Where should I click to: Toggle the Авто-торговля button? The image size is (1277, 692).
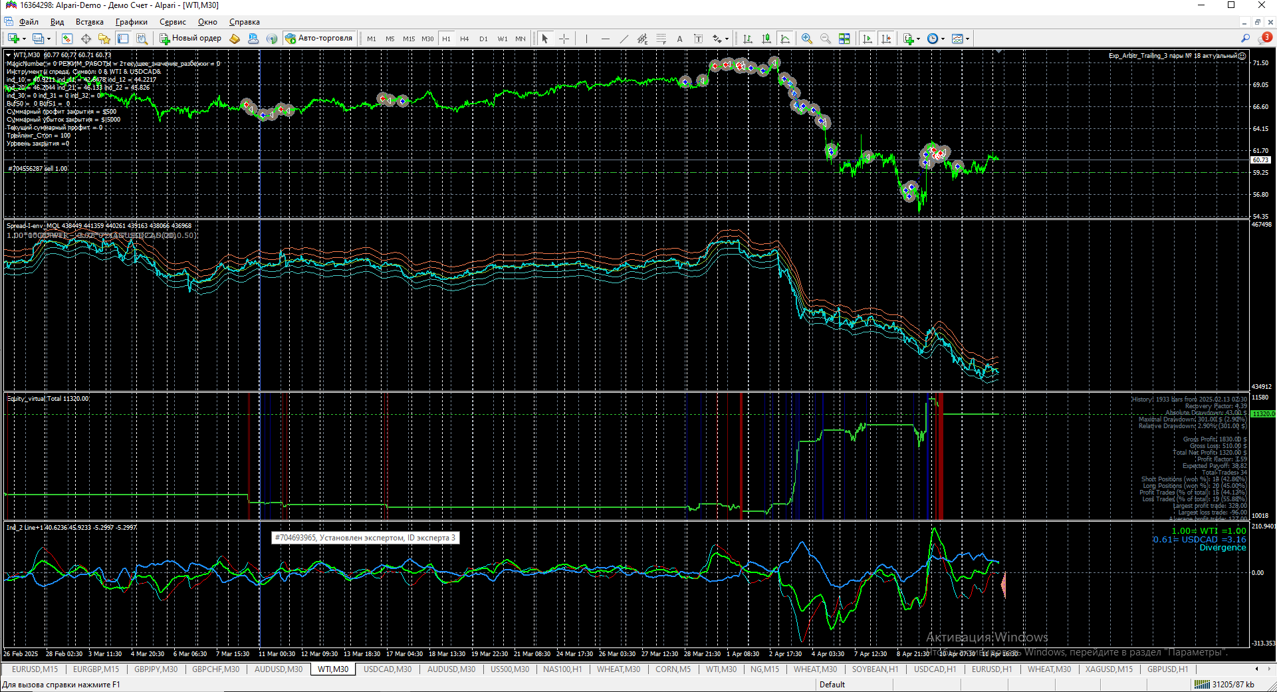(318, 39)
